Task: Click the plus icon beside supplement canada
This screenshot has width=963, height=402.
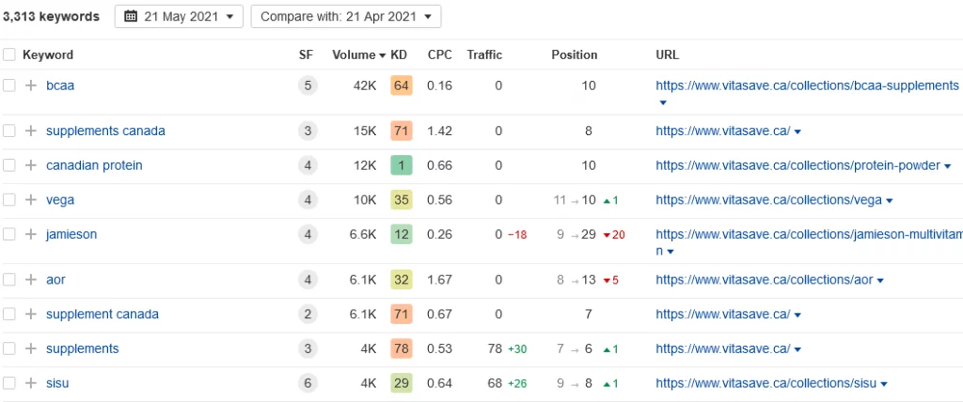Action: pyautogui.click(x=31, y=314)
